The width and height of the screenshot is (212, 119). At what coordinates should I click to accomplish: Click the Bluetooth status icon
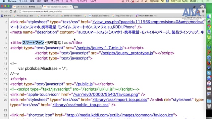142,1
